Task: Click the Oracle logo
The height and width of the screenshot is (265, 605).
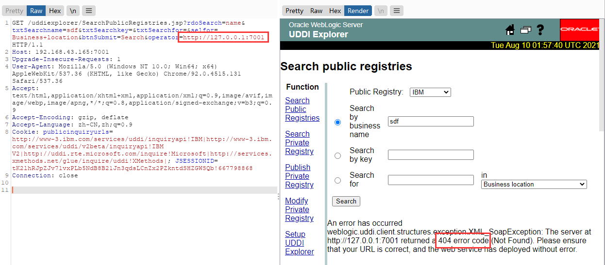Action: coord(579,30)
